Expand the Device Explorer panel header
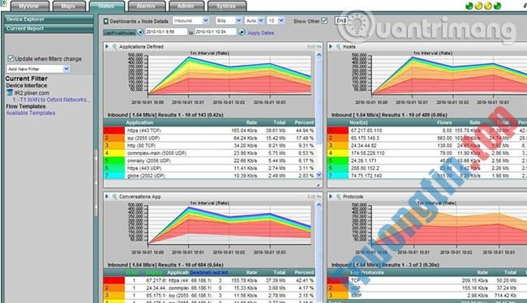Viewport: 527px width, 303px height. (x=49, y=19)
